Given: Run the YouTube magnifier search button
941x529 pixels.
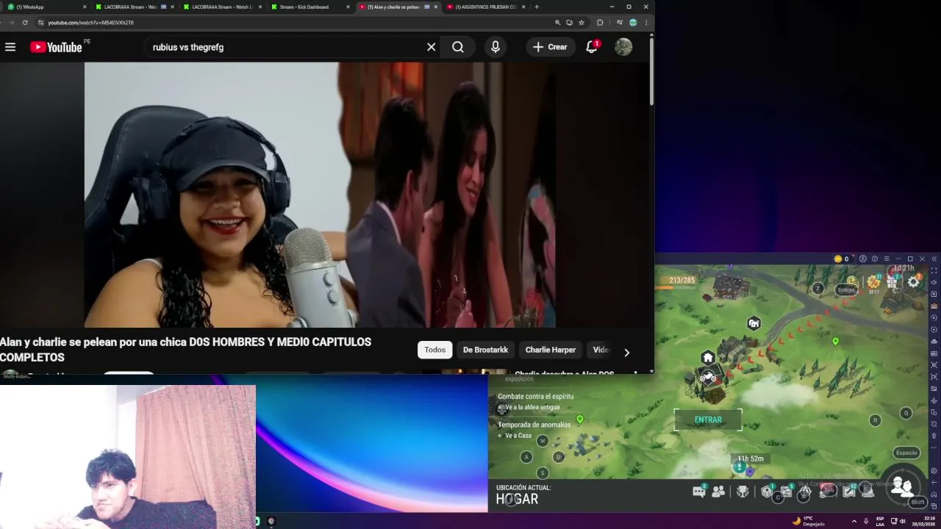Looking at the screenshot, I should click(458, 47).
